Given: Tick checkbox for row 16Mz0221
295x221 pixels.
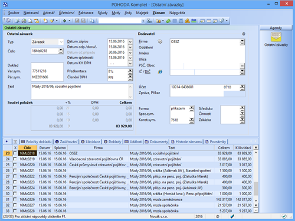Looking at the screenshot, I should pyautogui.click(x=15, y=170).
